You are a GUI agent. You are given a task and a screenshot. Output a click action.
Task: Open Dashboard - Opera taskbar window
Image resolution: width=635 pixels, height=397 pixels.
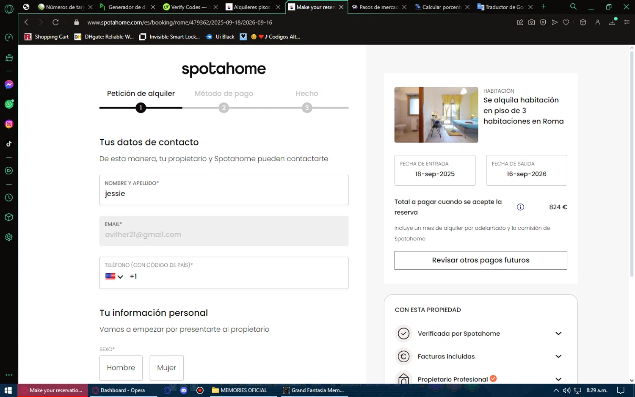coord(123,390)
